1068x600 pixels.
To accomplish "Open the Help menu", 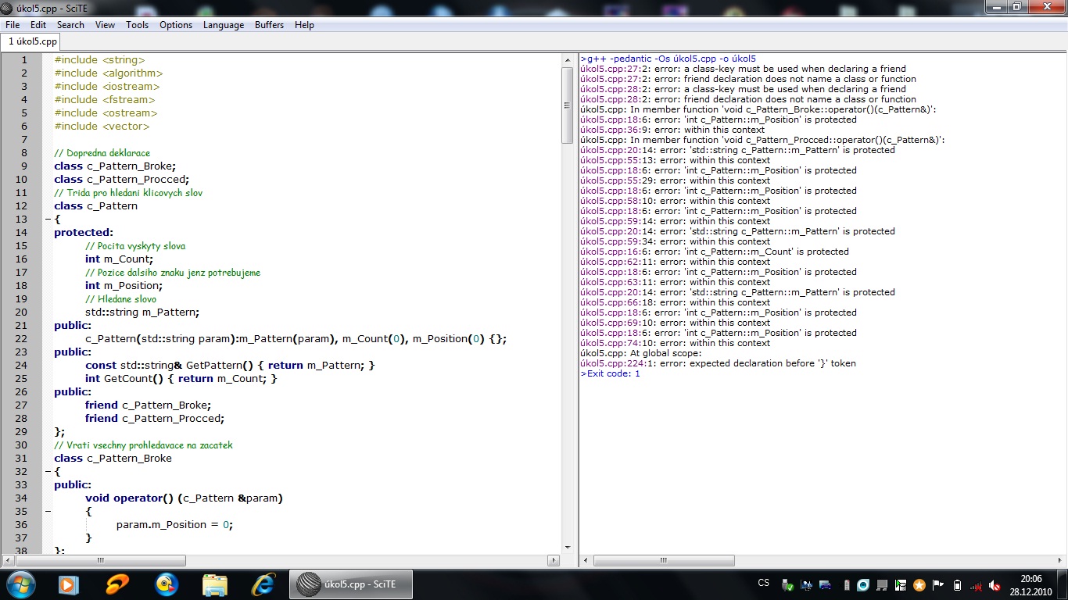I will tap(304, 25).
